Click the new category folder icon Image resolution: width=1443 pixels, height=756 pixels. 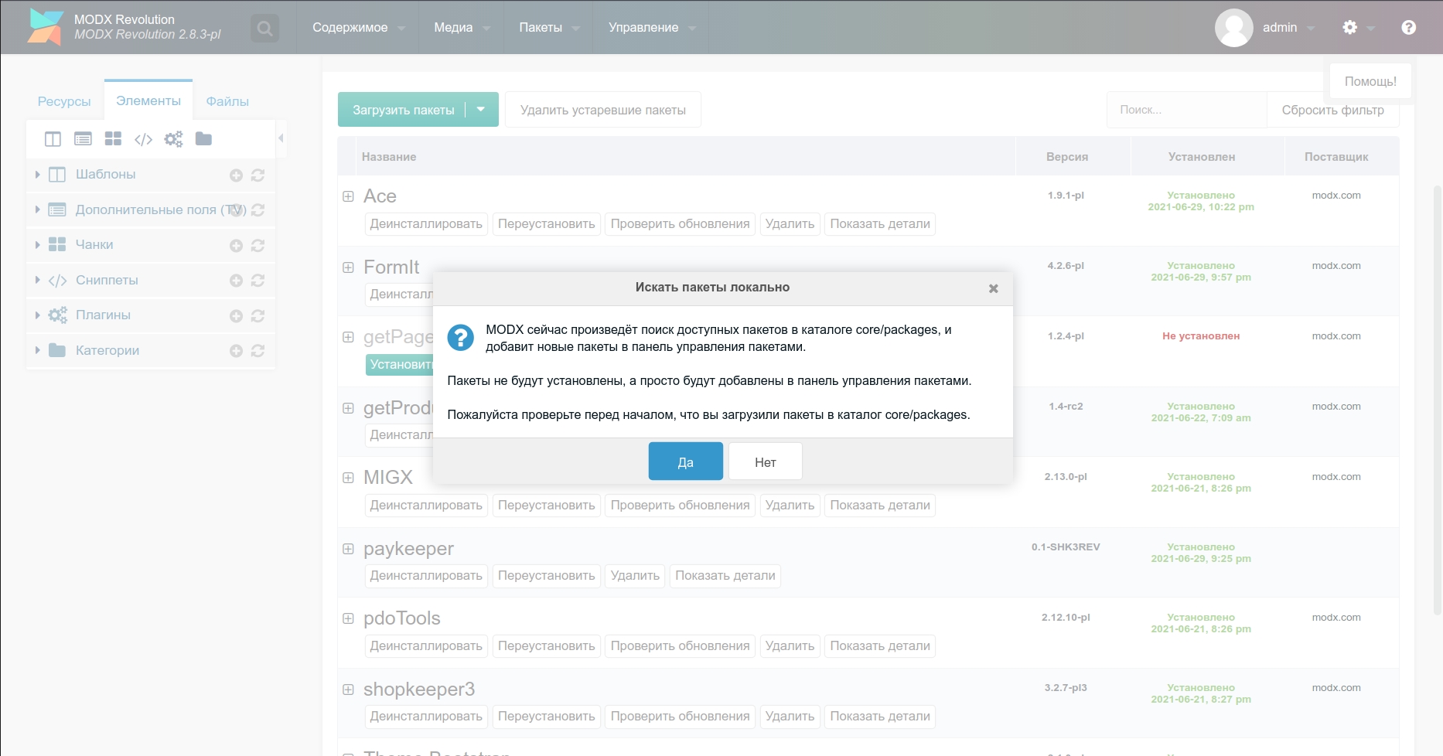pos(203,138)
